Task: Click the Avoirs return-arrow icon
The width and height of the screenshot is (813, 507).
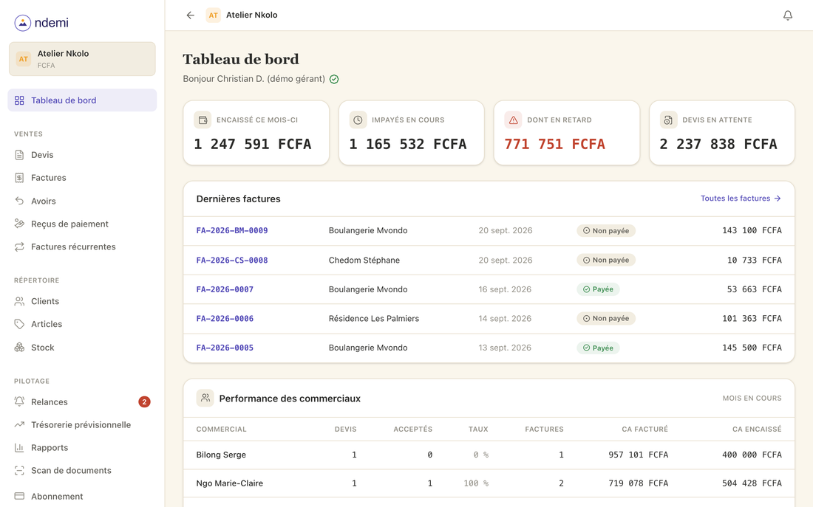Action: [19, 201]
